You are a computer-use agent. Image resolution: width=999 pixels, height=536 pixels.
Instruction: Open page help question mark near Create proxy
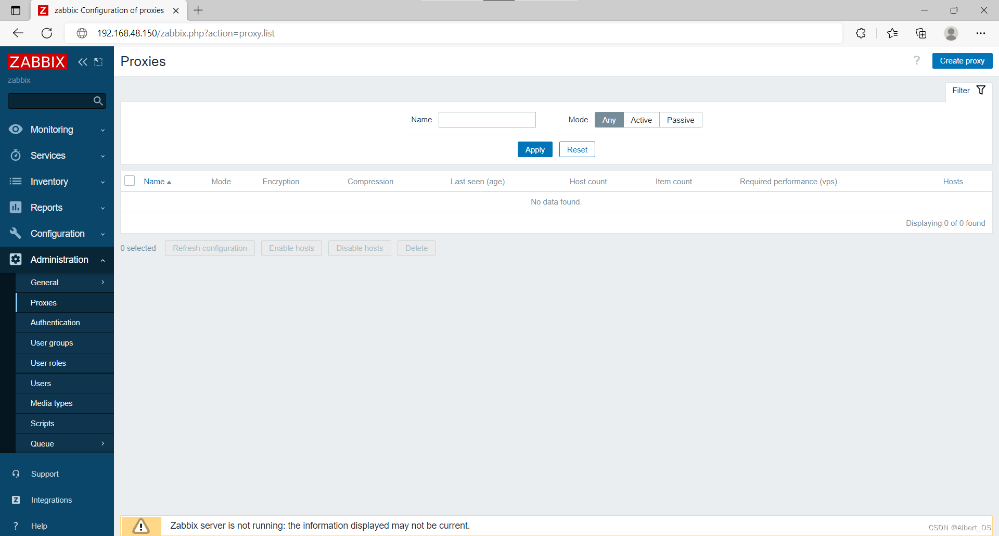[x=917, y=61]
